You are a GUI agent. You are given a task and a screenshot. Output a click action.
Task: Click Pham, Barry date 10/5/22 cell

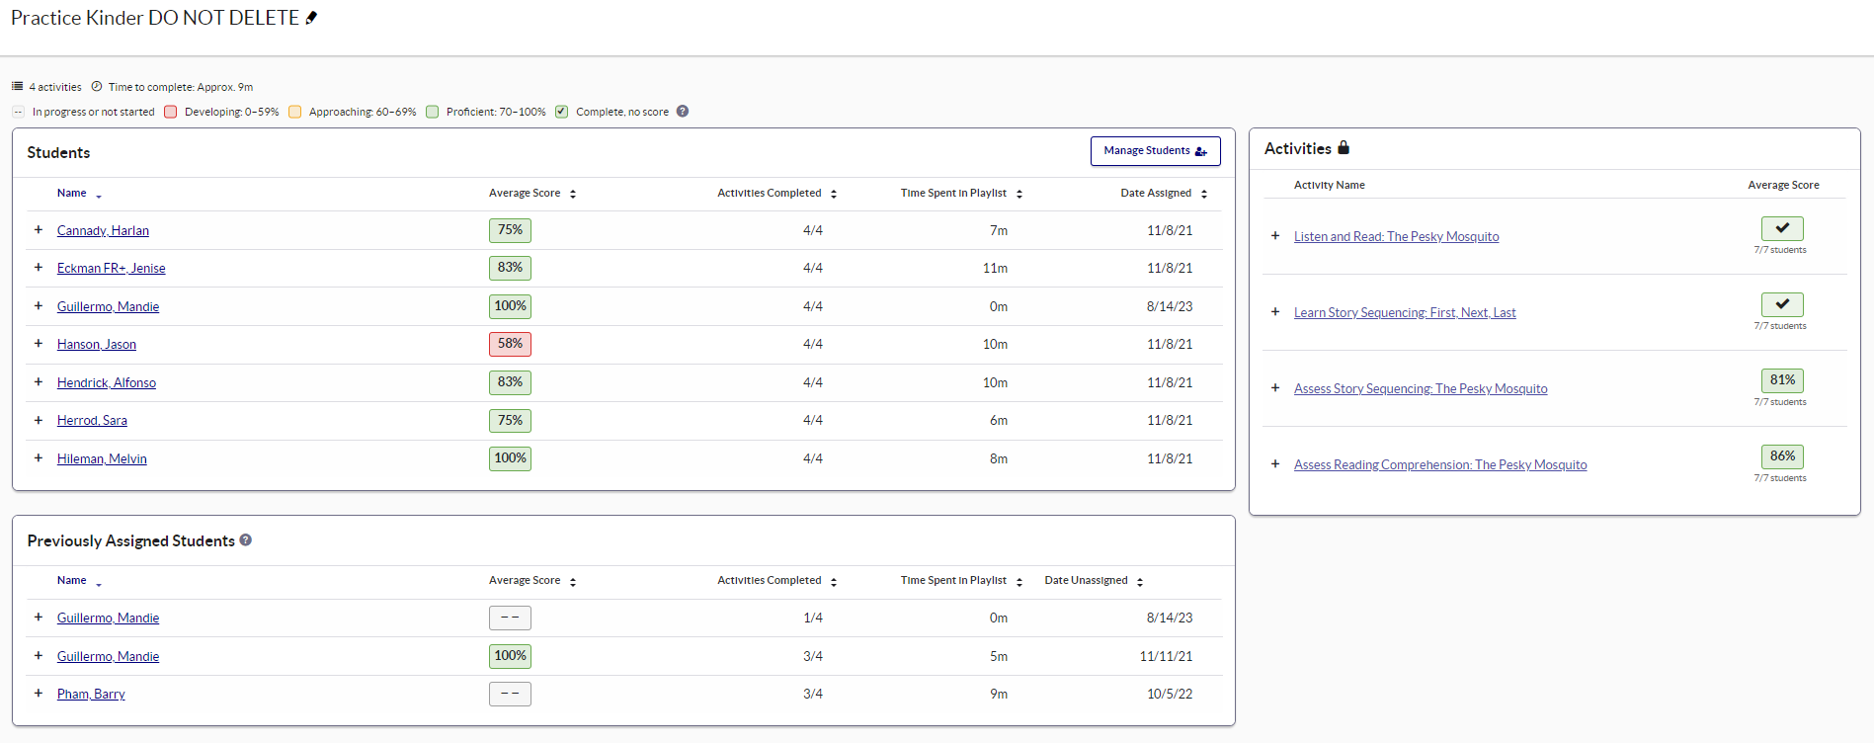(1170, 694)
